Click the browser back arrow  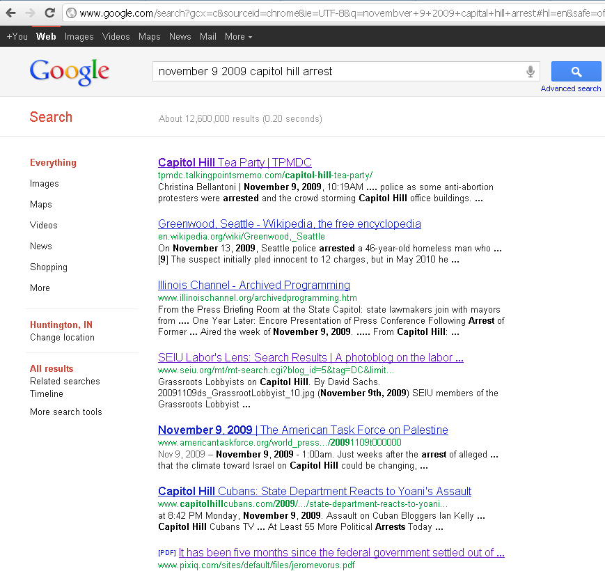pyautogui.click(x=11, y=13)
